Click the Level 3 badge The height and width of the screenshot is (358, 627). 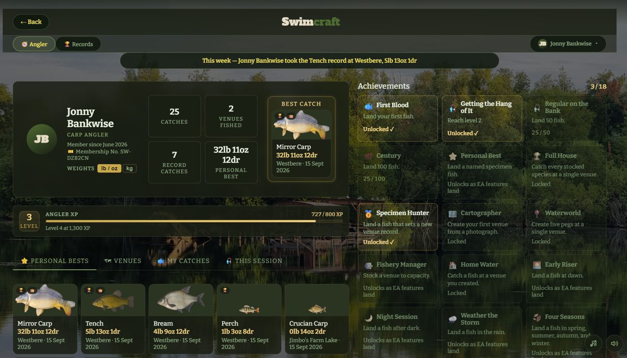(29, 221)
